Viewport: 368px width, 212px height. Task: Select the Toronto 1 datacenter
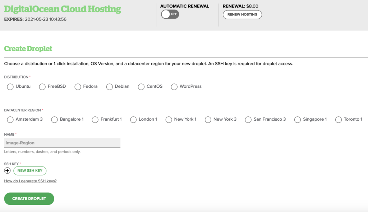339,120
